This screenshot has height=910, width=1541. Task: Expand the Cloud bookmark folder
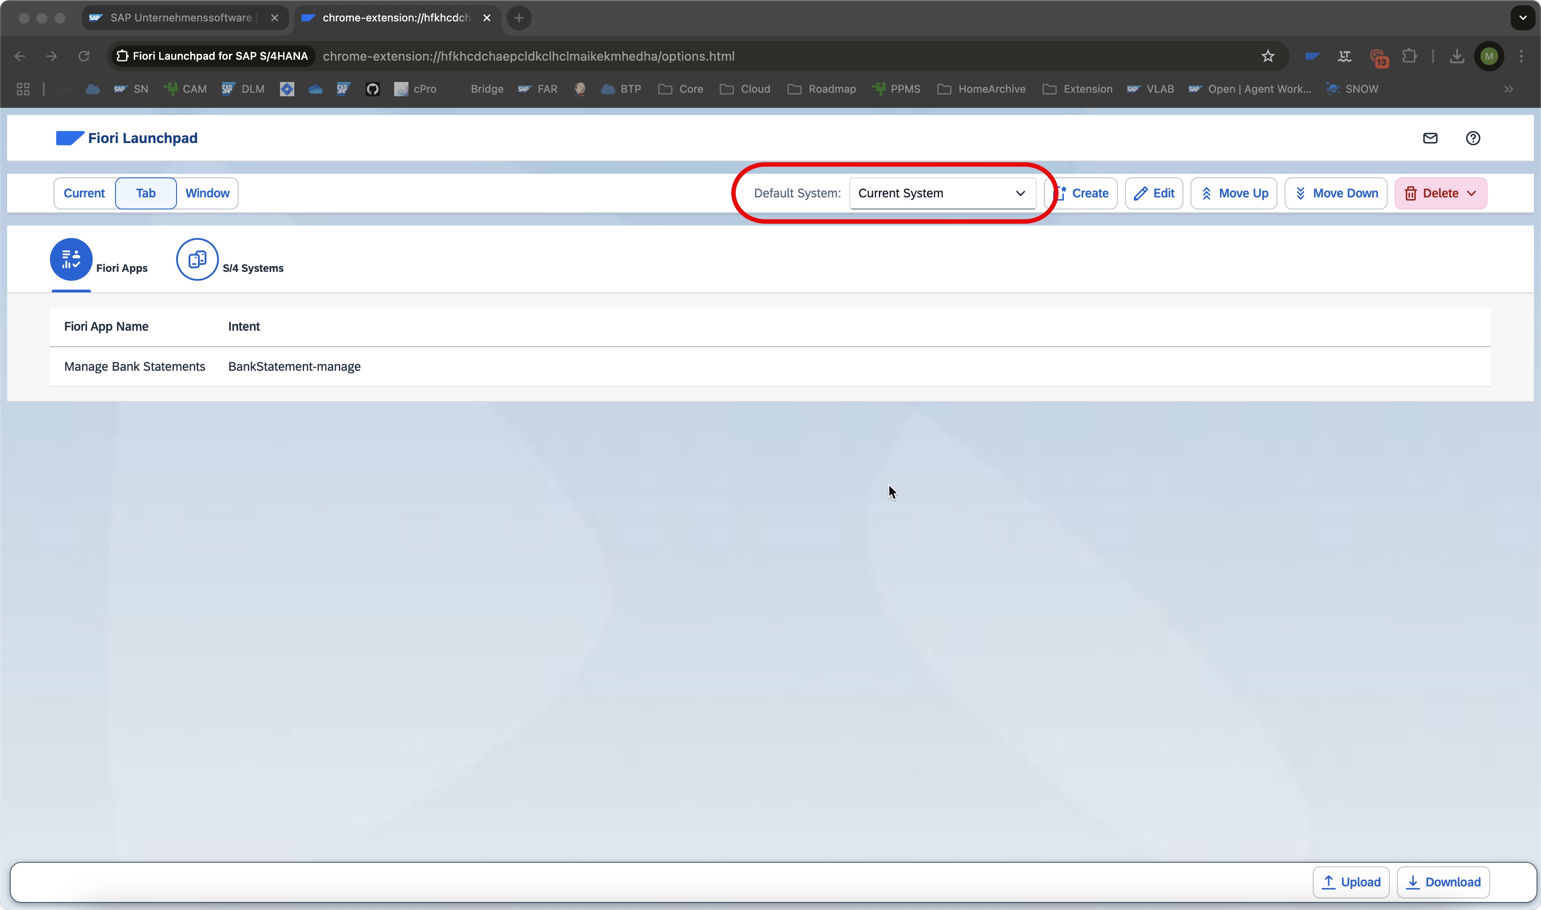pos(745,89)
